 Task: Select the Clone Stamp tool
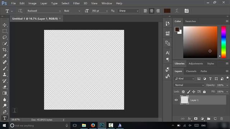5,75
